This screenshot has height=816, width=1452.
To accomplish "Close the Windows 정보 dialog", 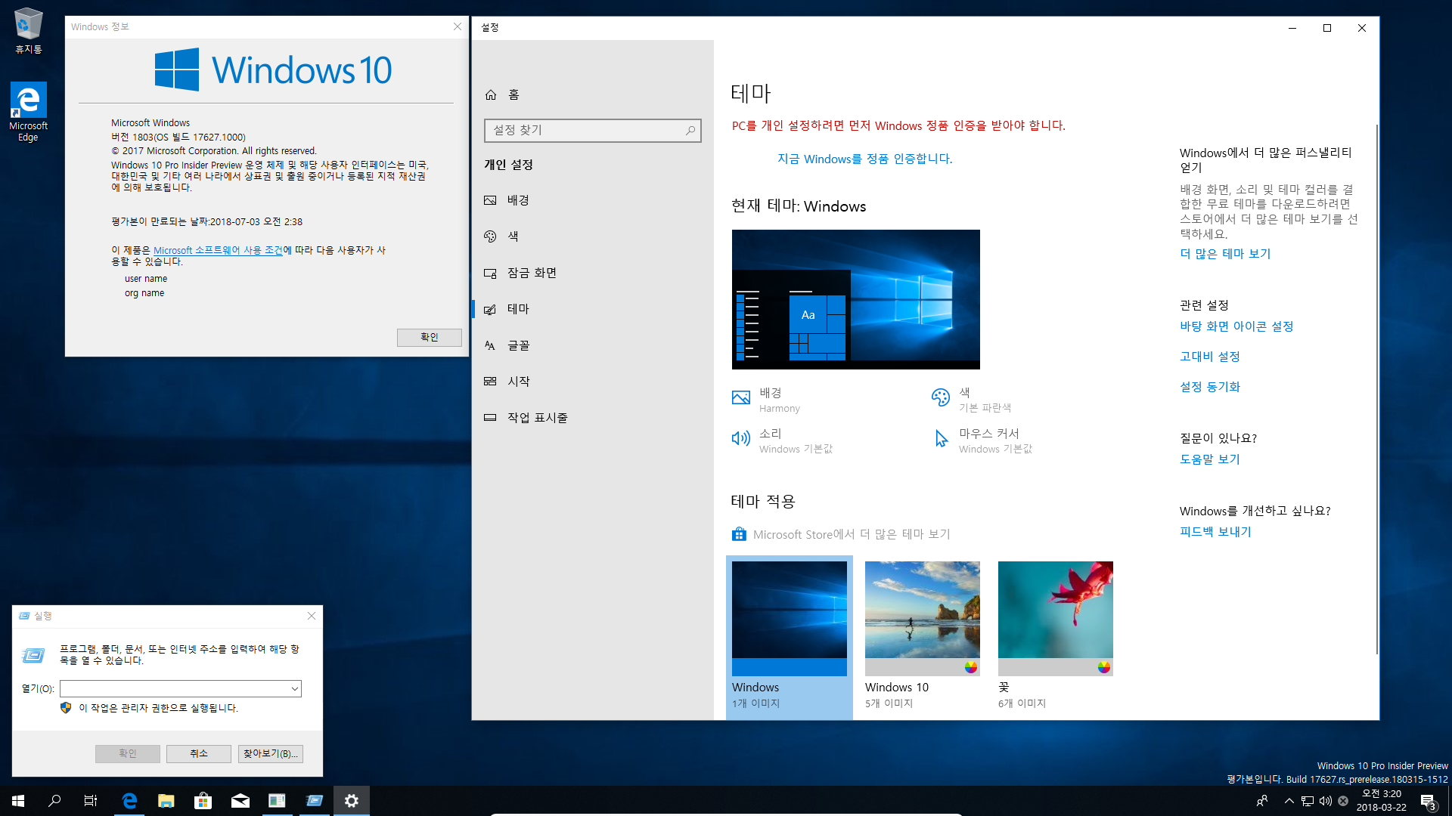I will pyautogui.click(x=458, y=26).
